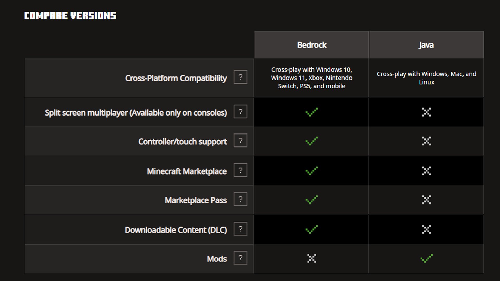Click Java cross for Split screen multiplayer
Screen dimensions: 500x281
click(426, 112)
